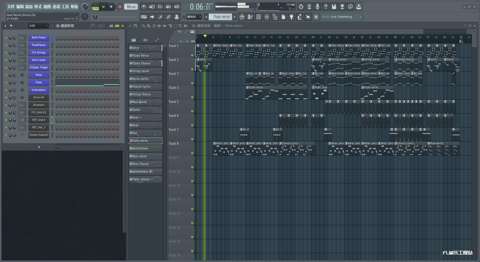Add a channel with the plus button
This screenshot has height=262, width=480.
tap(39, 147)
